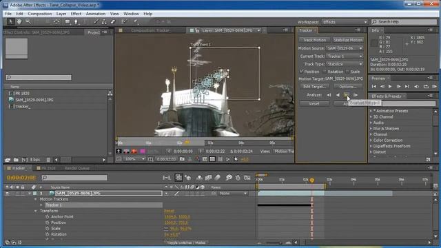Open Graph Editor in timeline
Viewport: 441px width, 248px height.
(247, 178)
